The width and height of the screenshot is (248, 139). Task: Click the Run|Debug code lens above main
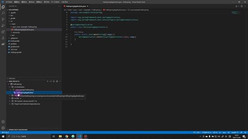click(79, 32)
